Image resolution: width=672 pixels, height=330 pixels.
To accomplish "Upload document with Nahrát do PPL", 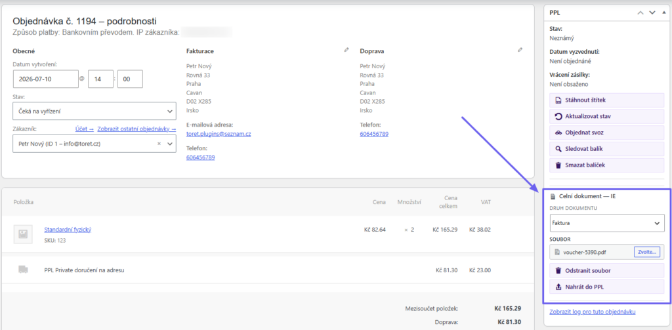I will click(x=606, y=287).
